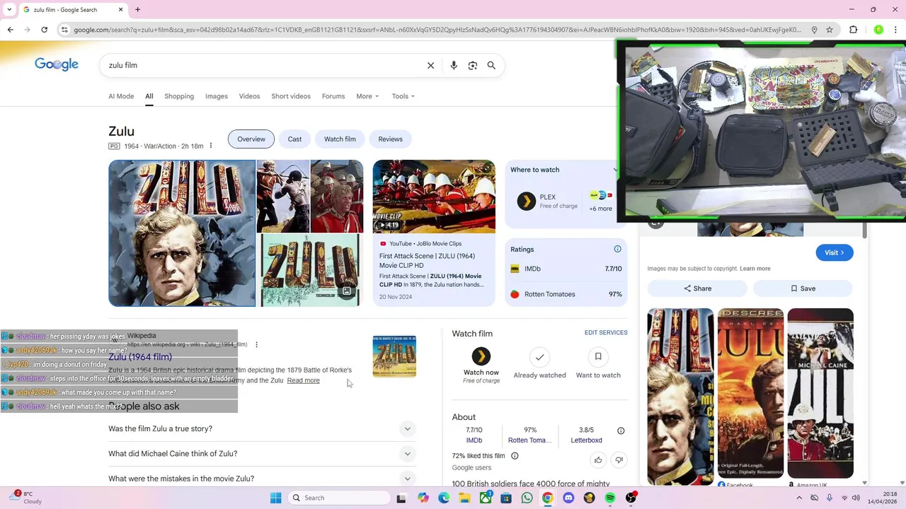
Task: Open the Chrome profile avatar
Action: pos(878,30)
